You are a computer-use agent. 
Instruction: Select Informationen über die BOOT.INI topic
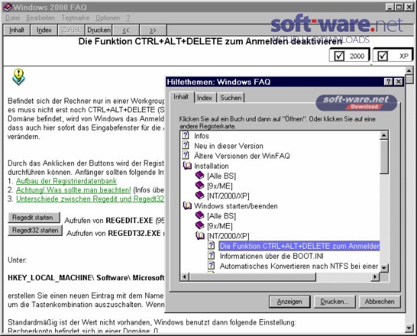coord(272,256)
